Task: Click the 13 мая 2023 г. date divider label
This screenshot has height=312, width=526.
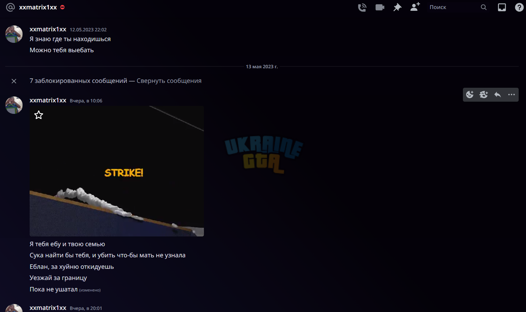Action: click(x=262, y=67)
